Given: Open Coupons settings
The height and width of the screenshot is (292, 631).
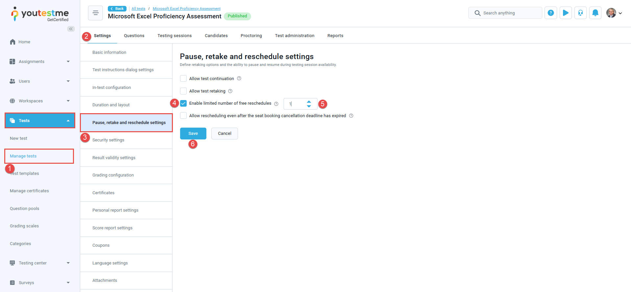Looking at the screenshot, I should (126, 245).
